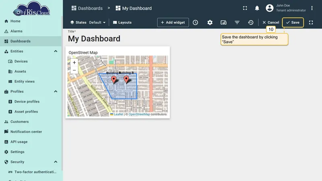Toggle fullscreen from the top bar

245,8
